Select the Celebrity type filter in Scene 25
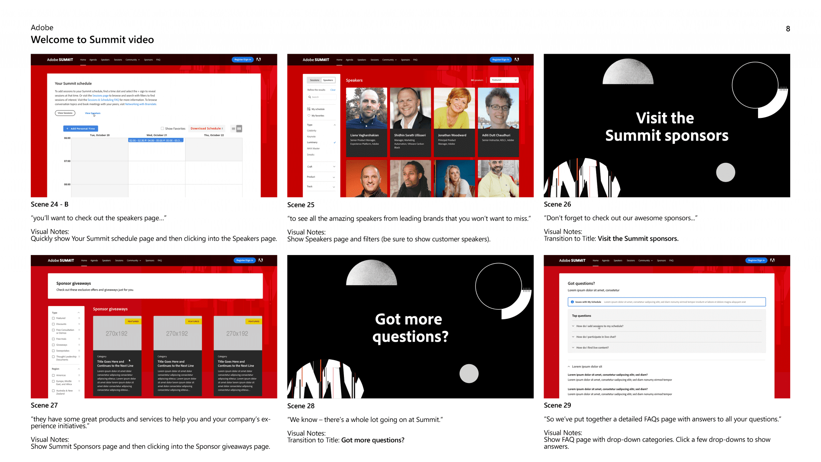This screenshot has width=821, height=462. [311, 131]
